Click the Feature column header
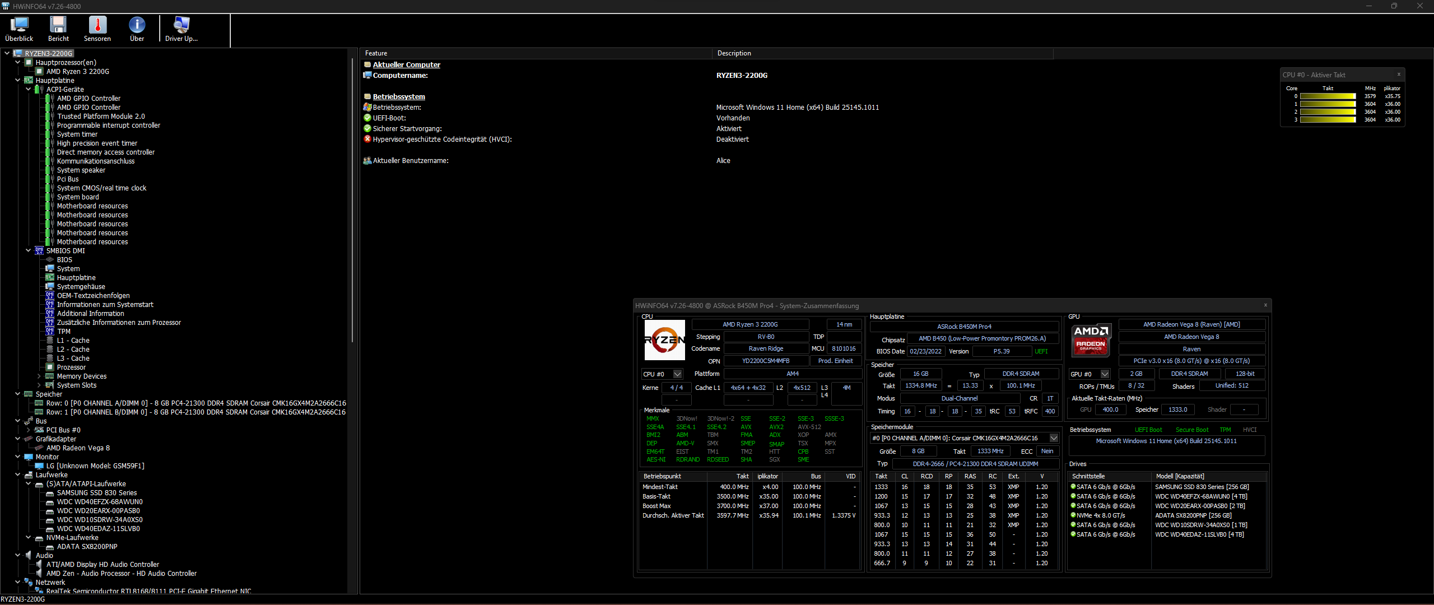This screenshot has width=1434, height=605. click(x=536, y=53)
